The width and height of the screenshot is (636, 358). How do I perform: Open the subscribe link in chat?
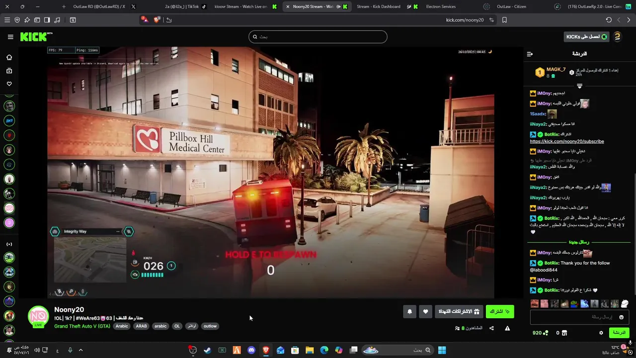tap(567, 141)
